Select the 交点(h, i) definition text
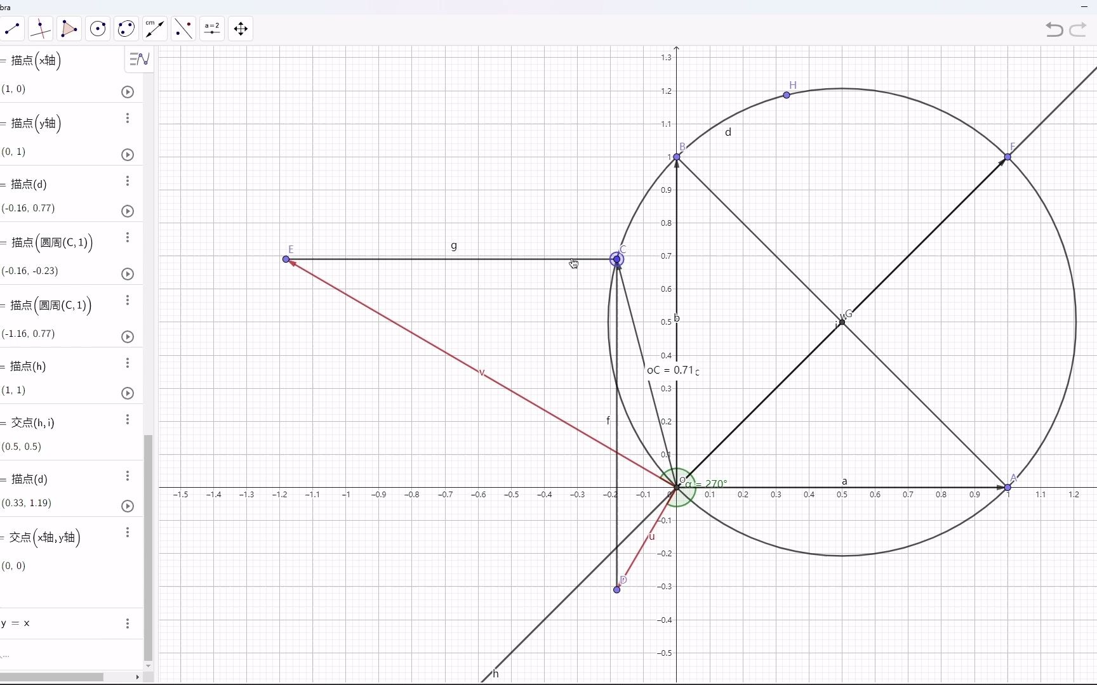This screenshot has width=1097, height=685. (x=32, y=423)
